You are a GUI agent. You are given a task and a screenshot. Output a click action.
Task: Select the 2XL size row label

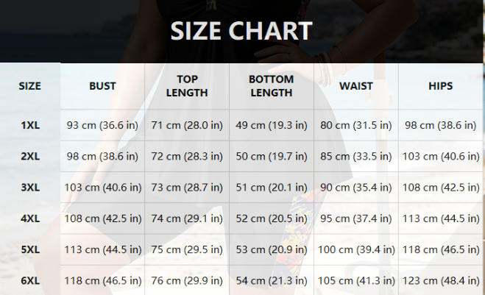pos(30,156)
